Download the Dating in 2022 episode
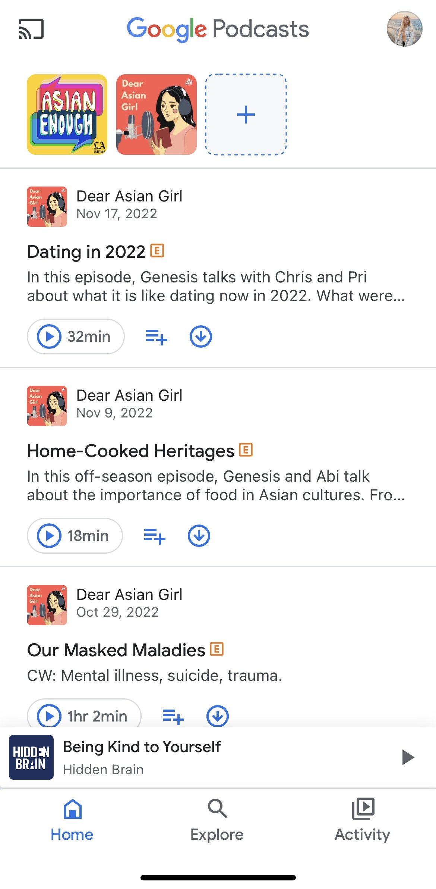Screen dimensions: 436x889 [x=201, y=336]
